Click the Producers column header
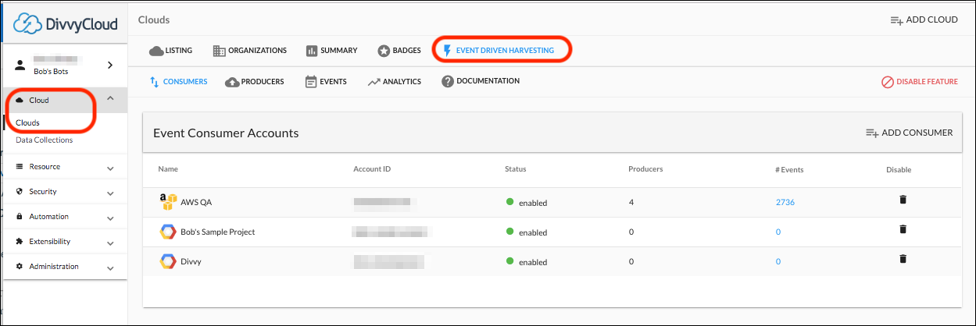Screen dimensions: 976x326 [x=645, y=169]
